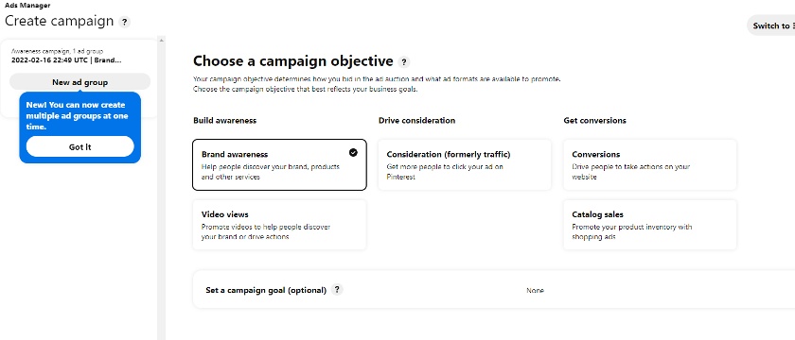Dismiss tooltip with Got it button
The width and height of the screenshot is (795, 340).
(x=80, y=146)
